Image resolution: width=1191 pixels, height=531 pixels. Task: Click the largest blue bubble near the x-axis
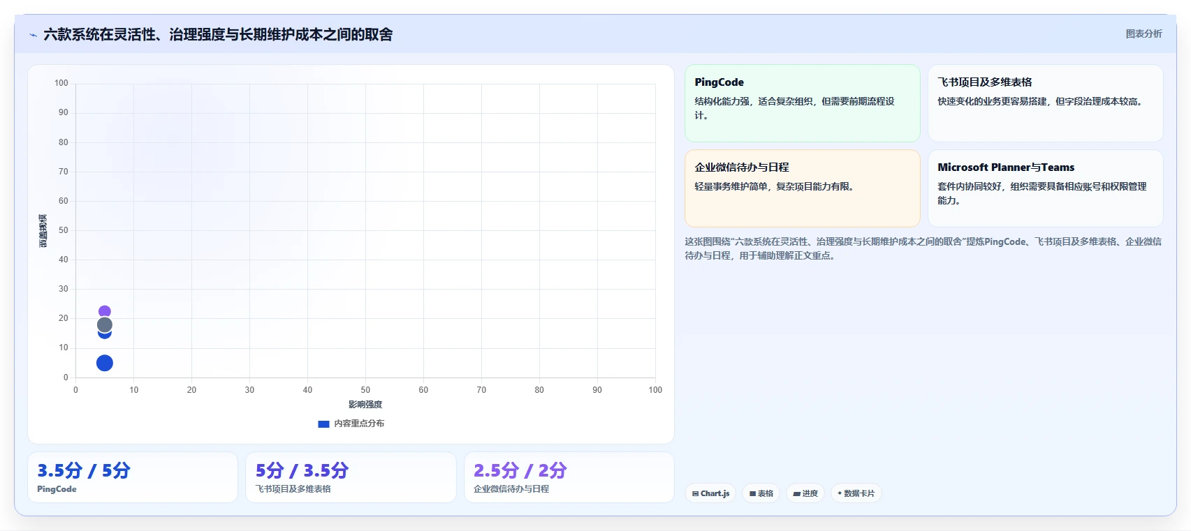click(x=105, y=363)
